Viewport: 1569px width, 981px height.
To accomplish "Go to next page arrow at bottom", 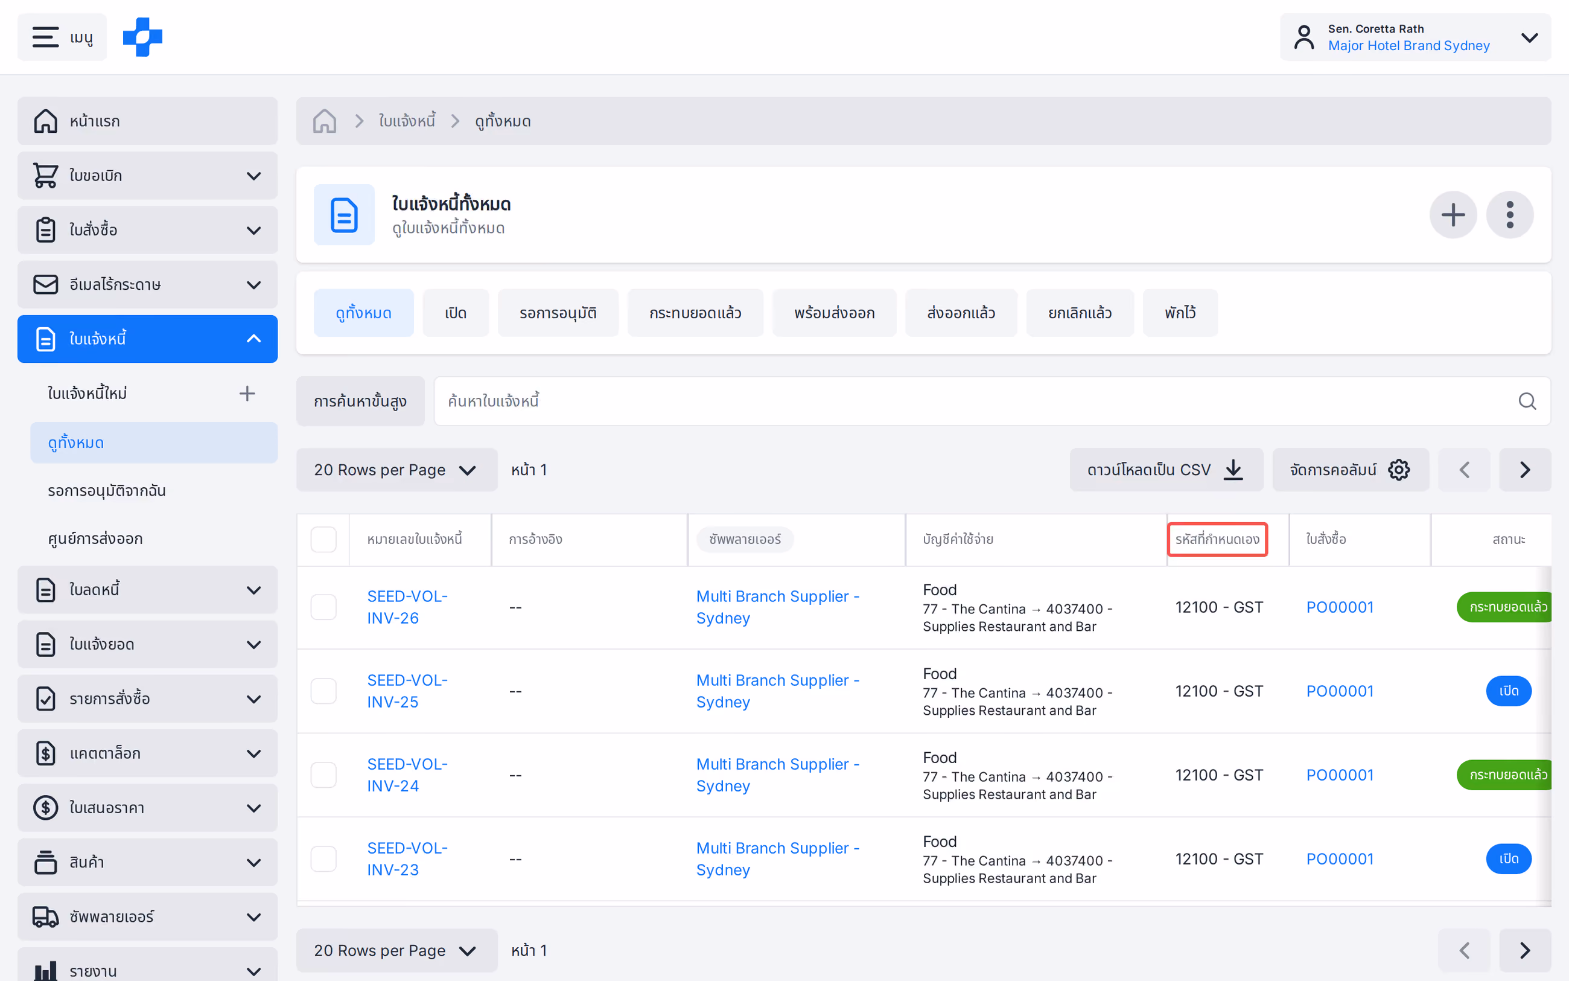I will 1525,950.
